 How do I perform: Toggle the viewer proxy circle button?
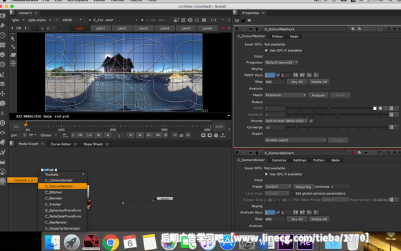point(197,20)
